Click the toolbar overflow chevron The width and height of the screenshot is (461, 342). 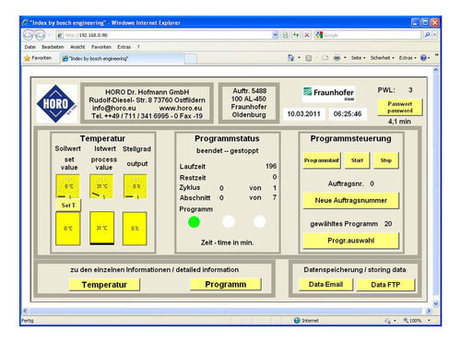point(437,55)
